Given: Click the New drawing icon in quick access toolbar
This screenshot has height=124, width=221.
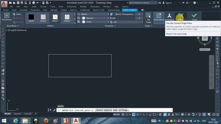Looking at the screenshot, I should tap(10, 3).
